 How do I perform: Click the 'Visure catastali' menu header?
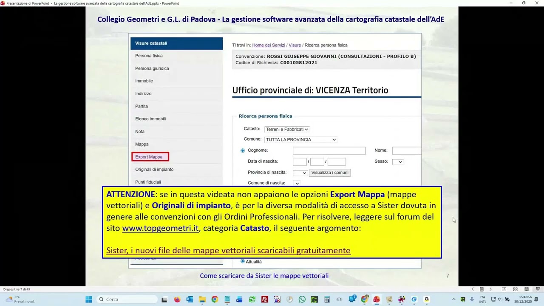pyautogui.click(x=176, y=43)
